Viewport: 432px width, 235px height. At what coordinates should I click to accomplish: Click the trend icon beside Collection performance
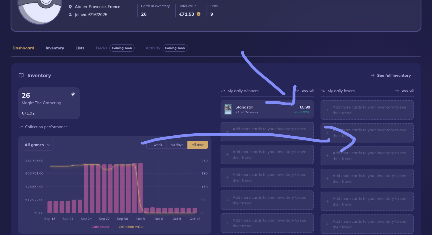21,127
